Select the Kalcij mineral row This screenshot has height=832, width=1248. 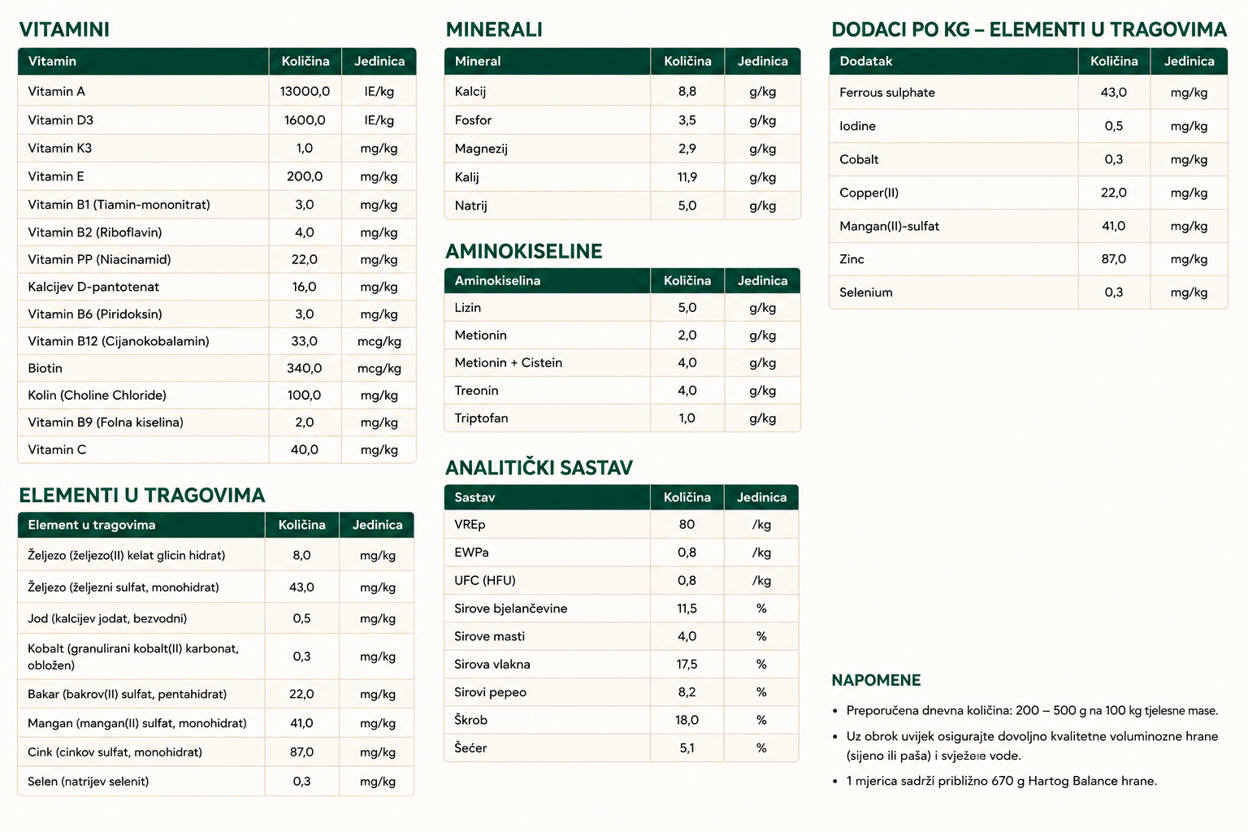622,92
